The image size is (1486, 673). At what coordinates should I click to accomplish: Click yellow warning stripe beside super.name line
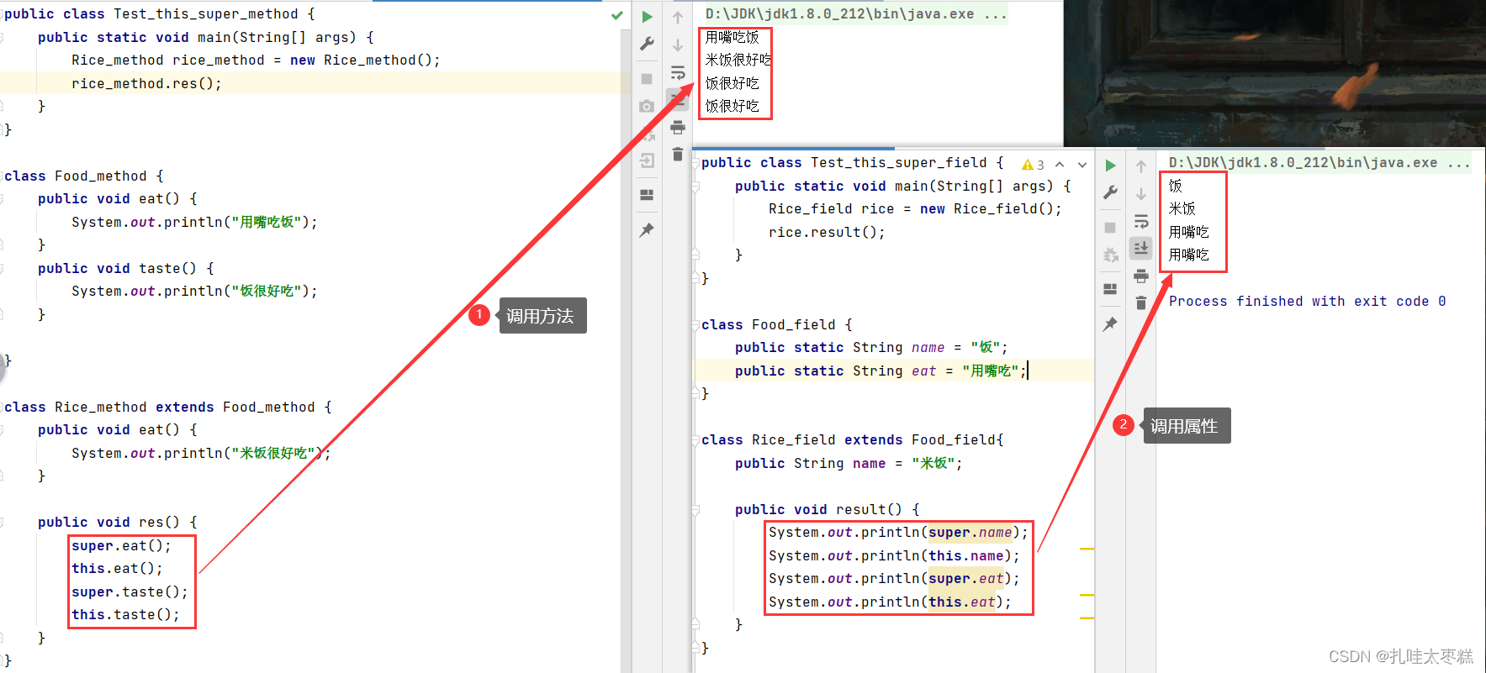click(x=1087, y=549)
